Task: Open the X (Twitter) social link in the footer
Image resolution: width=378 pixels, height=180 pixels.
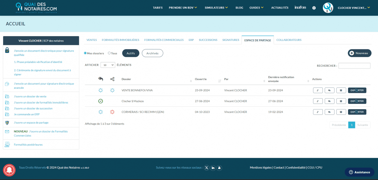Action: coord(206,168)
